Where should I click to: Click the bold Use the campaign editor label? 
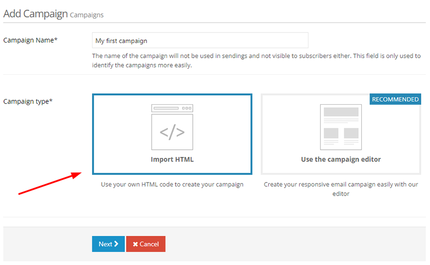[340, 159]
